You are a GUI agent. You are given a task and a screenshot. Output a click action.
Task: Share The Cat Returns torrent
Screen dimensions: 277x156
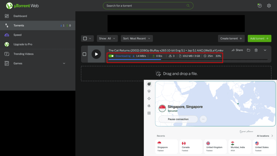(237, 50)
